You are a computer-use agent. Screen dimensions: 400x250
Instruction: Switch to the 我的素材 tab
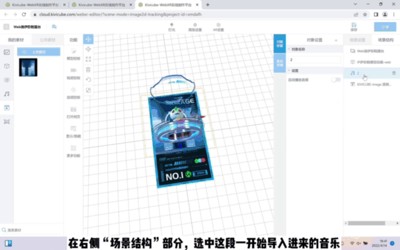pos(16,40)
